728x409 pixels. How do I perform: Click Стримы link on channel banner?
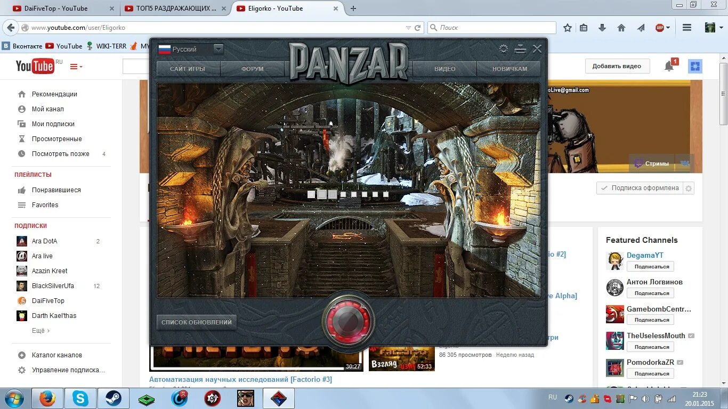pos(651,163)
